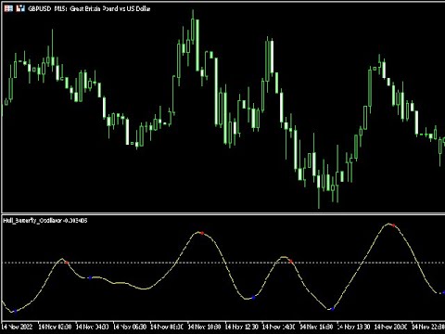Click the 14 Nov 20:00 time label
This screenshot has width=445, height=334.
[x=391, y=327]
